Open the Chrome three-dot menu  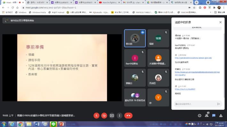point(224,8)
